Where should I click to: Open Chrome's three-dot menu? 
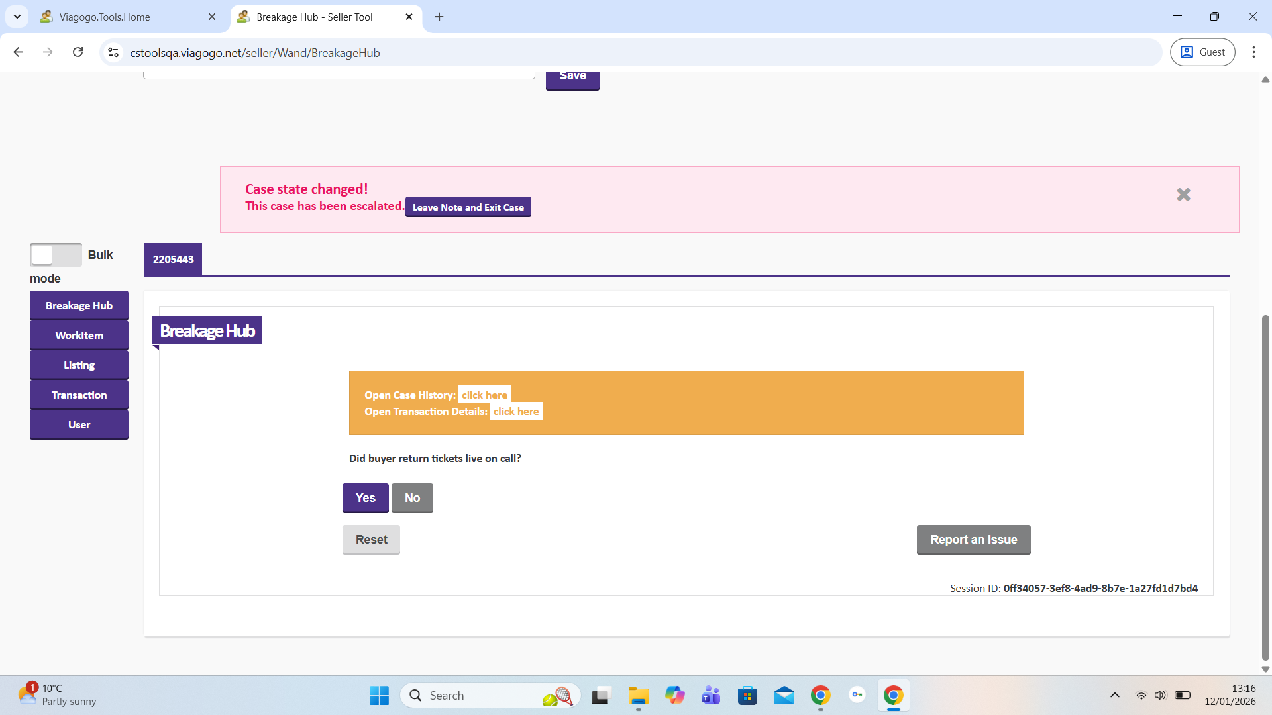coord(1253,52)
